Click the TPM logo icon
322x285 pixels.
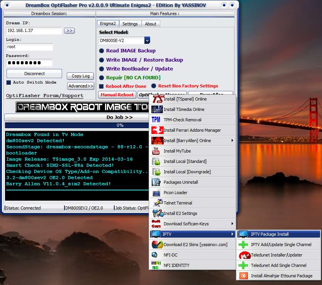click(156, 120)
